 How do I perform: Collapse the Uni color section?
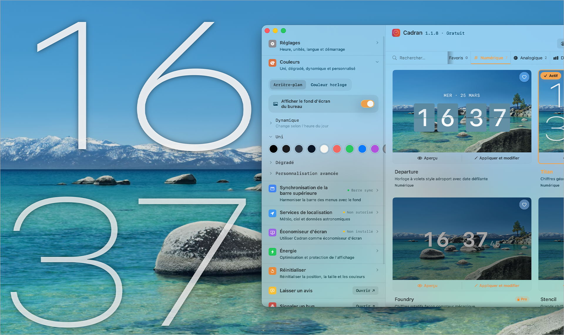click(271, 136)
